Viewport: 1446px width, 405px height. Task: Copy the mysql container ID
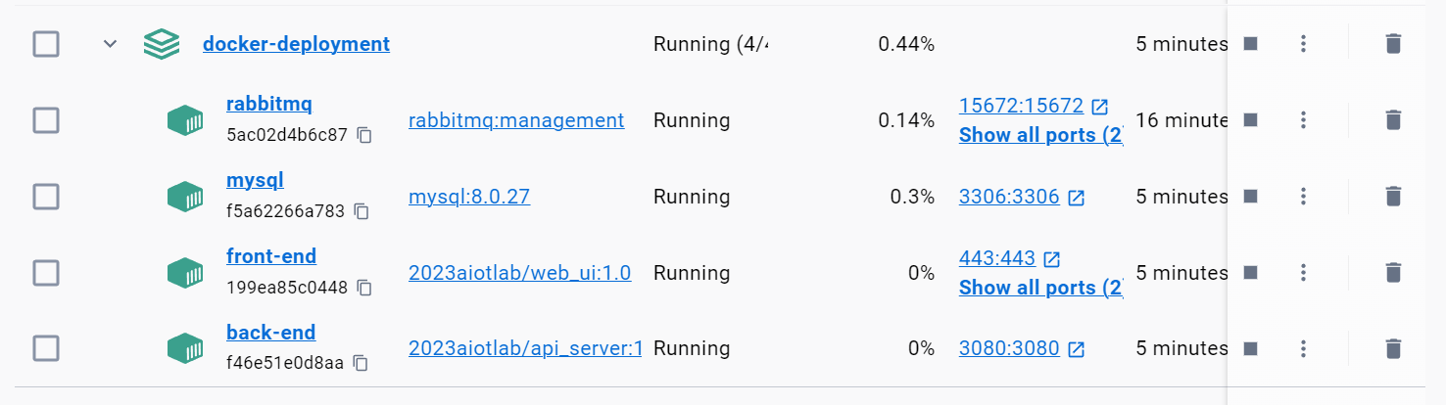pos(361,211)
